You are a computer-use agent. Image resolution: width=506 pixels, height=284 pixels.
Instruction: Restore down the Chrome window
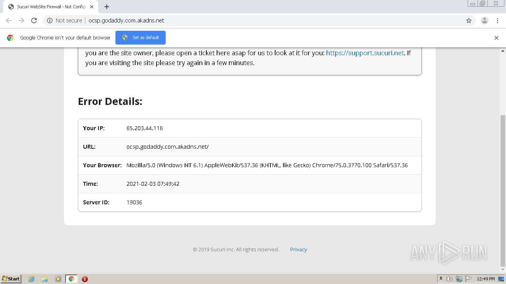(x=483, y=4)
